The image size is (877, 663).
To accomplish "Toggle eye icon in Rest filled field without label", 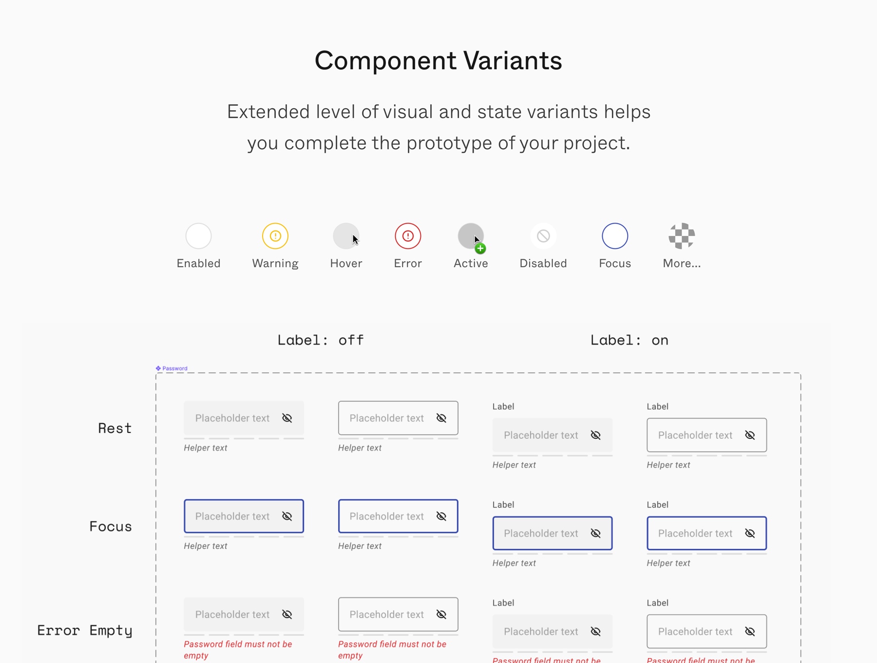I will [287, 418].
